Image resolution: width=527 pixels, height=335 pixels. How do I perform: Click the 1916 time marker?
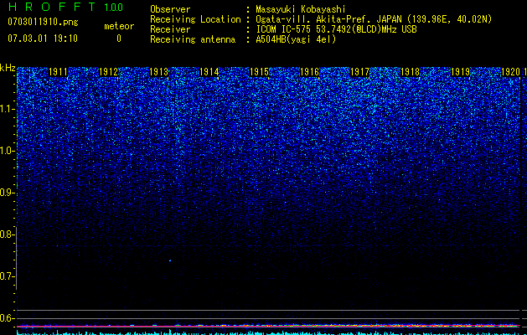click(x=309, y=72)
